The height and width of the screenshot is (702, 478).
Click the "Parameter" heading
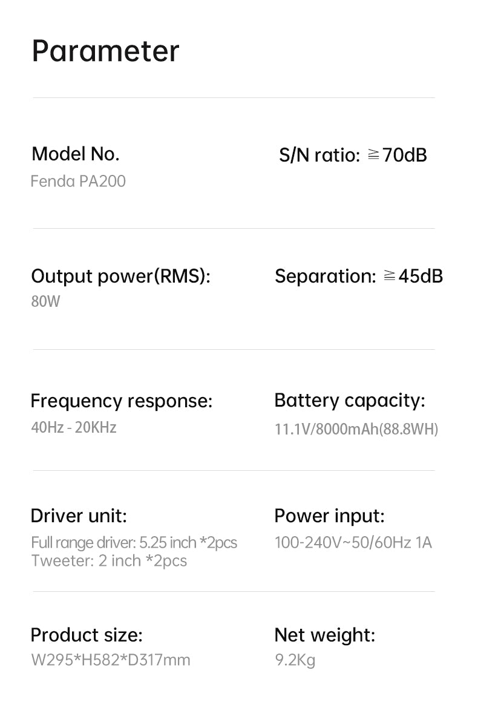(105, 51)
